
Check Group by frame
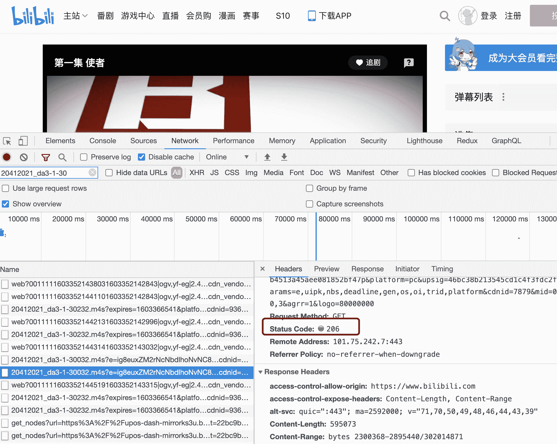[310, 188]
